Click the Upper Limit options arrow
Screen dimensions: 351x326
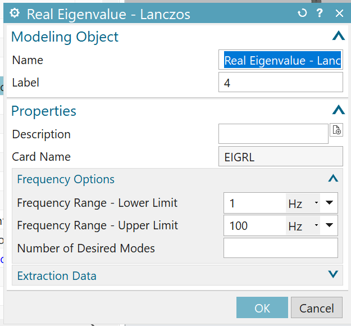click(329, 226)
